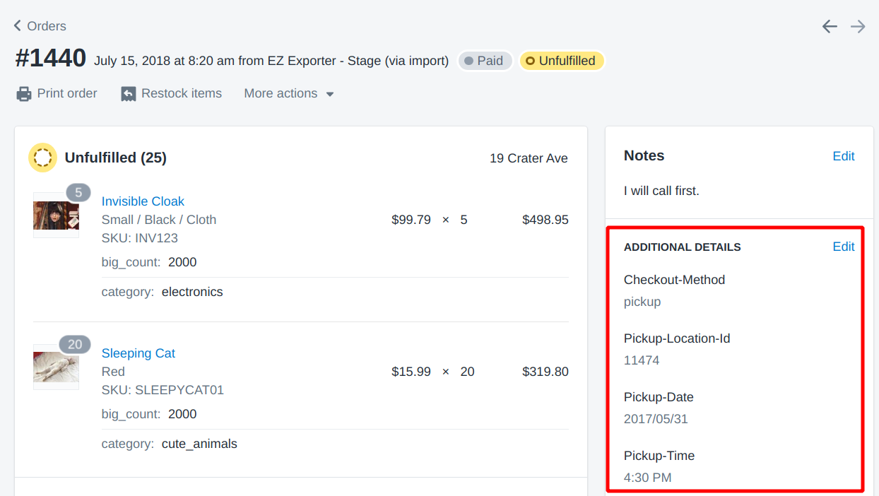
Task: Click the Invisible Cloak product thumbnail
Action: pyautogui.click(x=56, y=215)
